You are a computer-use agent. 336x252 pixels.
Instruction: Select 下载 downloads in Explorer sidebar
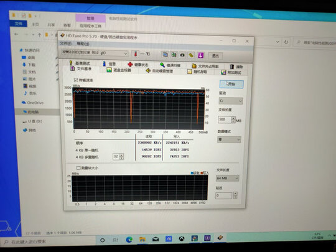click(29, 65)
